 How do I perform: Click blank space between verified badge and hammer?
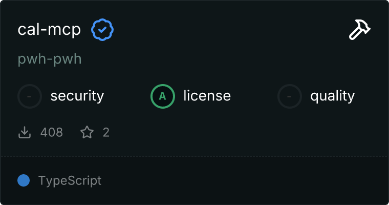[x=230, y=30]
